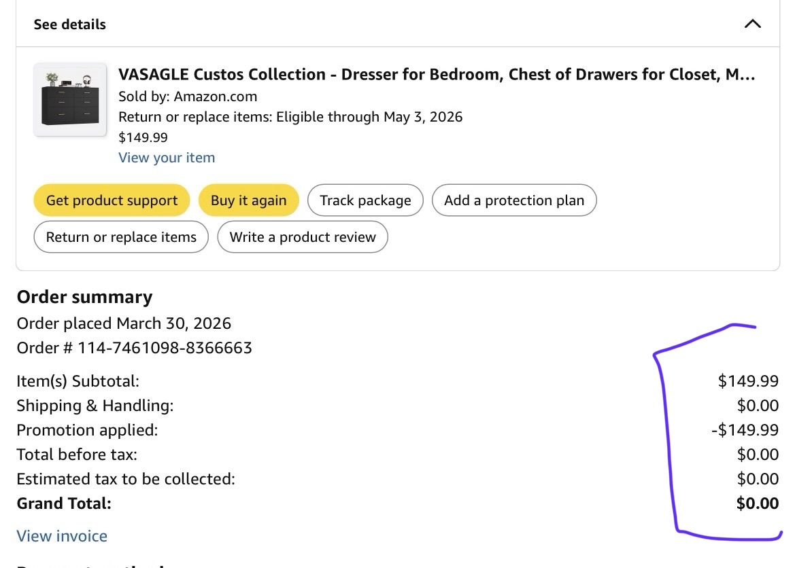Click the Buy it again button
The image size is (795, 568).
click(x=248, y=200)
